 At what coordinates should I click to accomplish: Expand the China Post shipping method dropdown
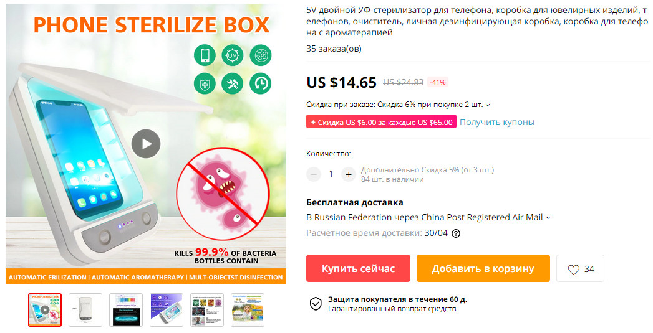(x=548, y=217)
